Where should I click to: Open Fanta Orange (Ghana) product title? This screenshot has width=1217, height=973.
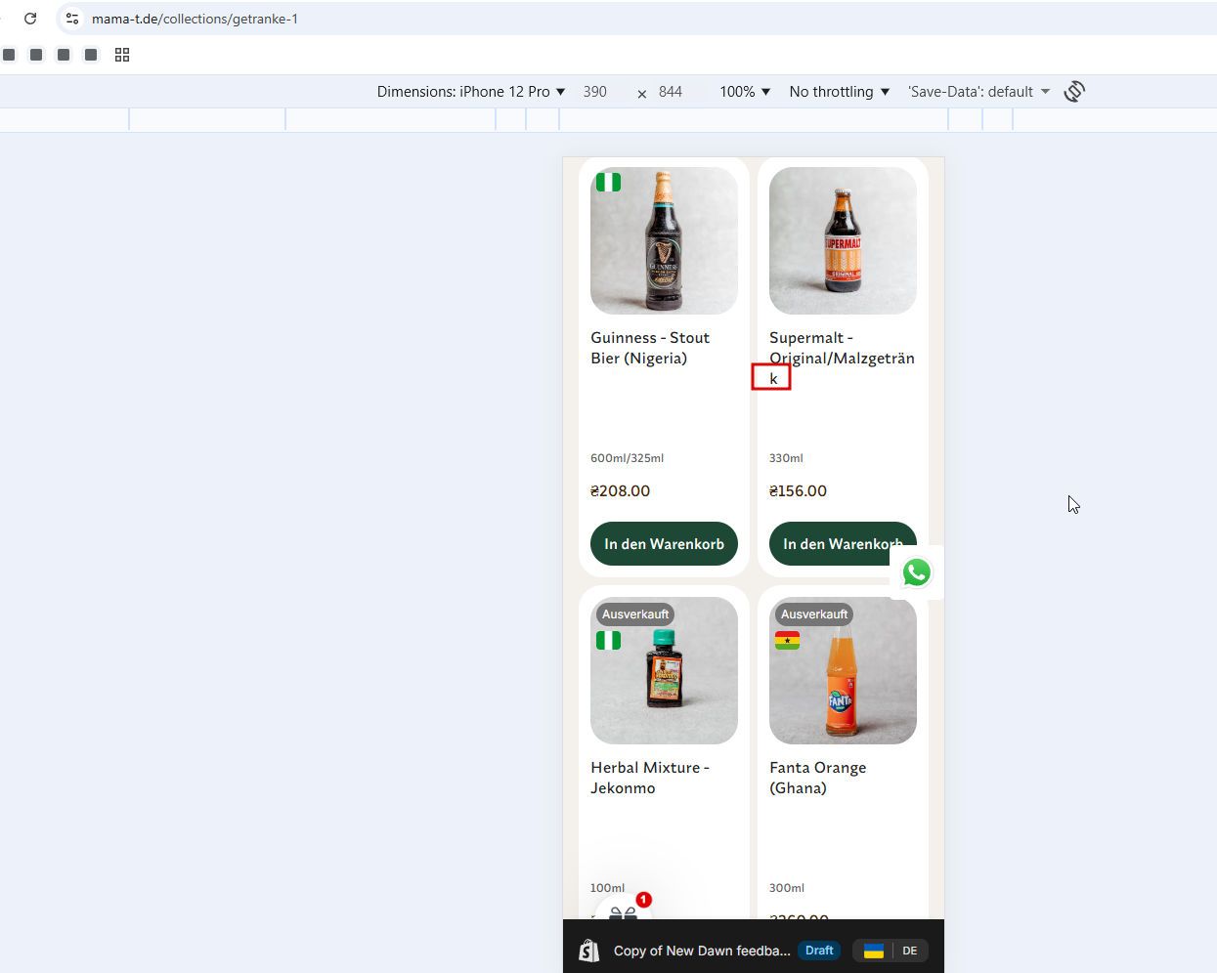point(817,778)
